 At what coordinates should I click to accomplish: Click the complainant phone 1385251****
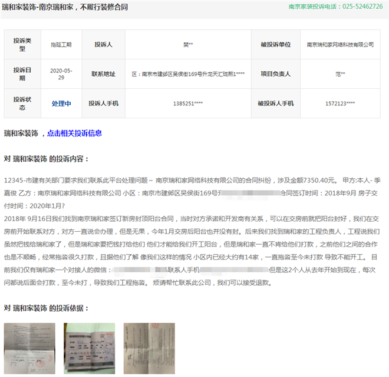pos(188,104)
